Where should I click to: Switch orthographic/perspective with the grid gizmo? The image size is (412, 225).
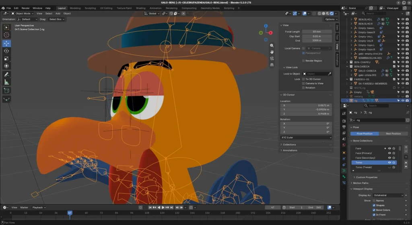pos(272,65)
